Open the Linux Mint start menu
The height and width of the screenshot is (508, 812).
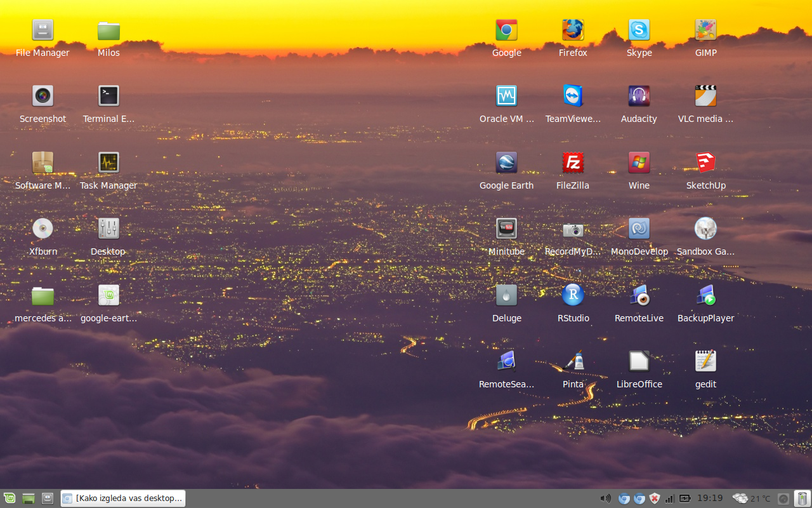point(10,498)
